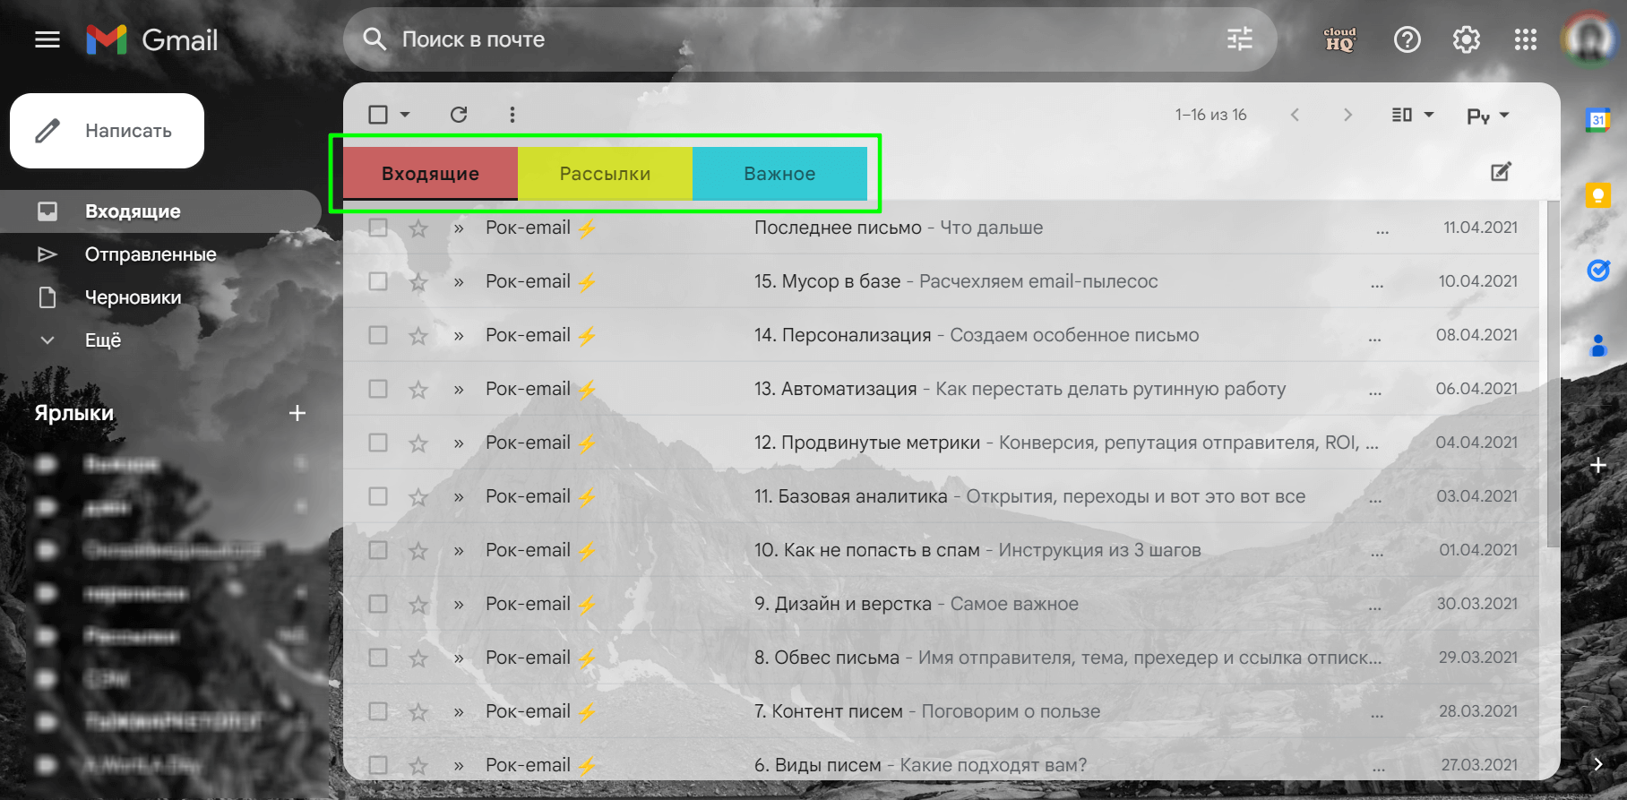Image resolution: width=1627 pixels, height=800 pixels.
Task: Switch to the 'Рассылки' tab
Action: 605,174
